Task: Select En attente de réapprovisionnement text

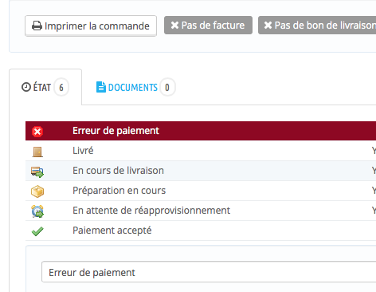Action: click(x=151, y=211)
